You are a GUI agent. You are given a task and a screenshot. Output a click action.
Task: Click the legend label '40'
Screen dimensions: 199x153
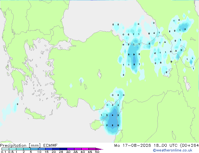[x=83, y=152]
